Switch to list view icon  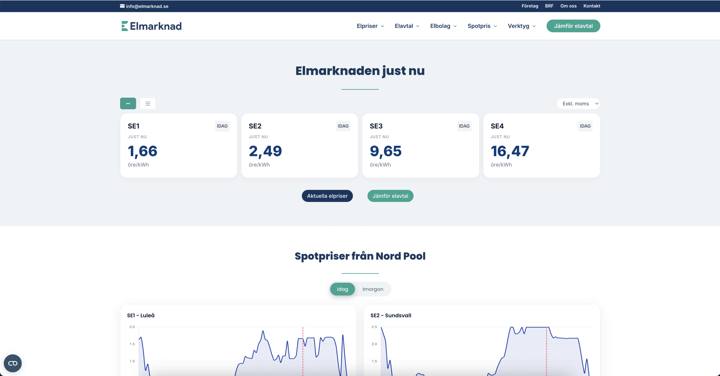click(x=147, y=104)
